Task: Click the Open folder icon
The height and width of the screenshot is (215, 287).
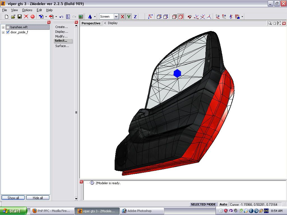Action: (x=13, y=17)
